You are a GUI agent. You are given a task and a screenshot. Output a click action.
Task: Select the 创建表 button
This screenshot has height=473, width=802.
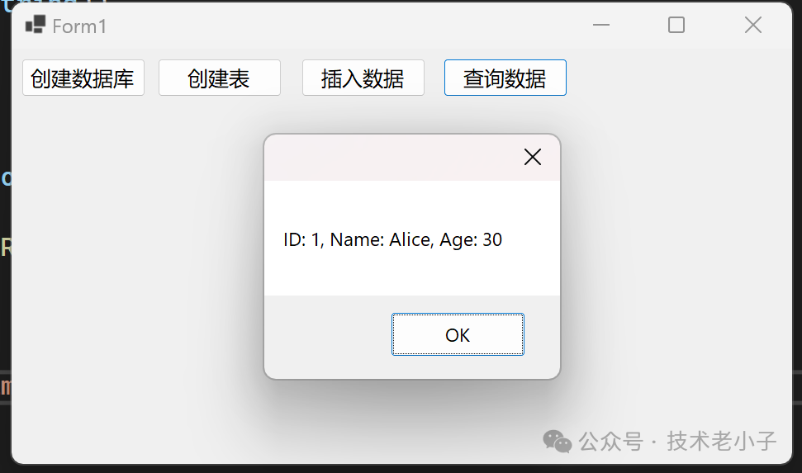tap(220, 78)
